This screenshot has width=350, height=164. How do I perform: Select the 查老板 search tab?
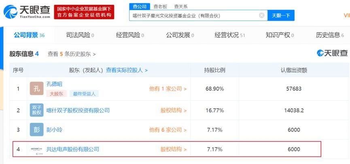161,6
